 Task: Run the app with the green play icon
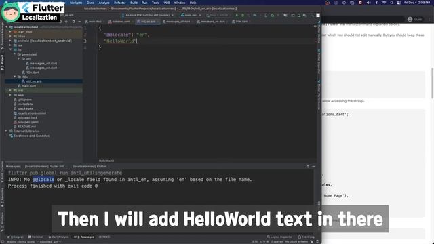(x=237, y=15)
